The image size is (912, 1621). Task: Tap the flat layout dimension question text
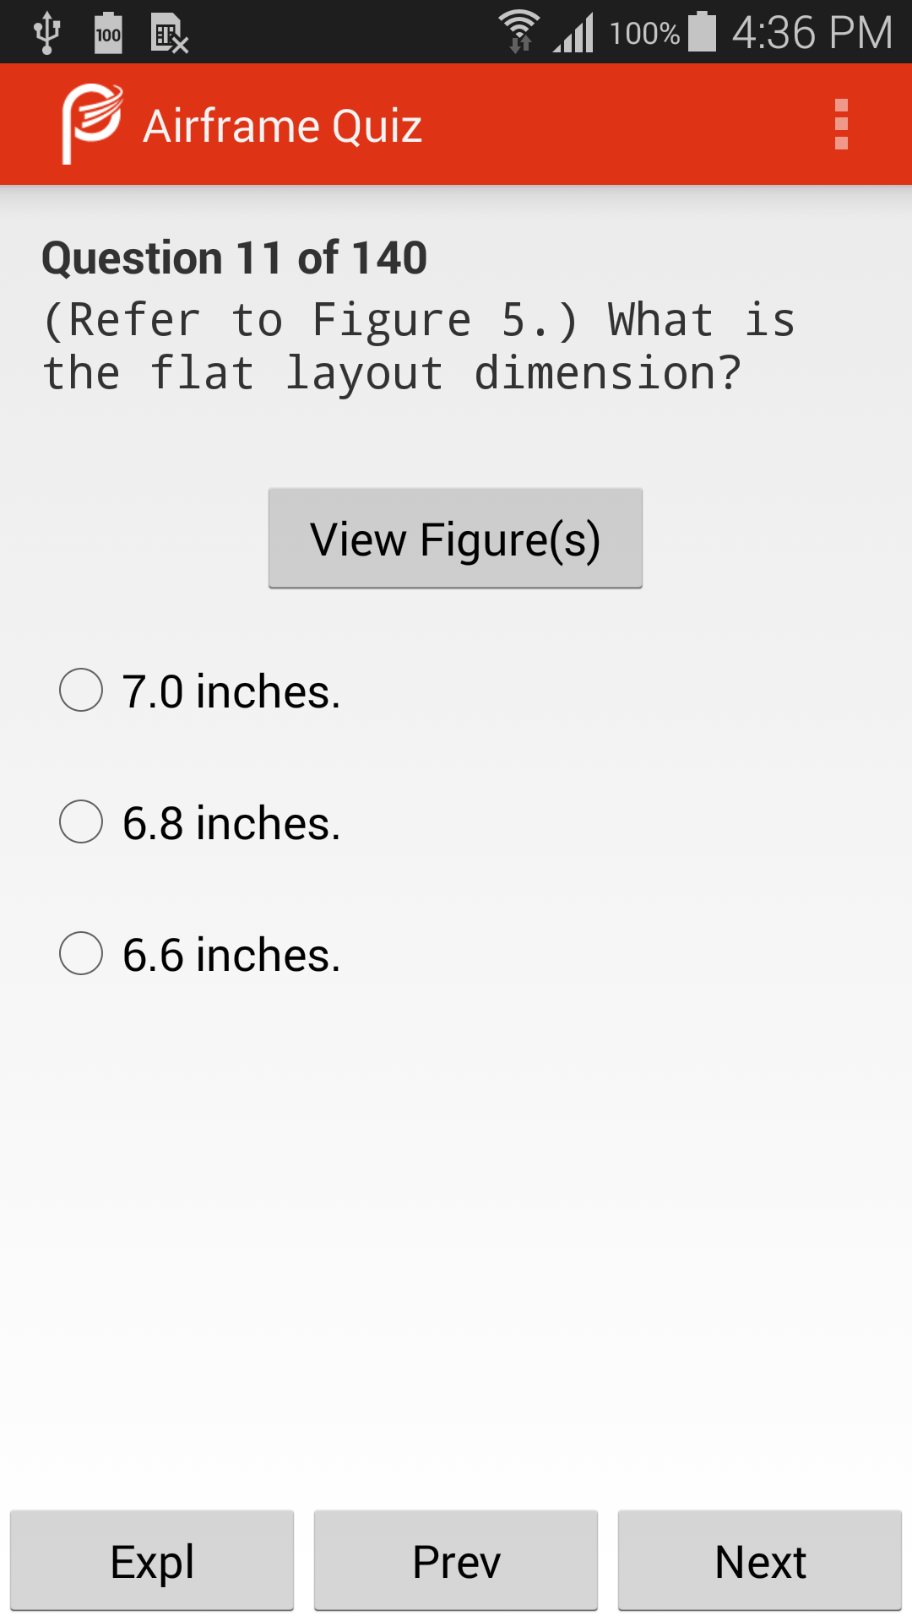(418, 346)
